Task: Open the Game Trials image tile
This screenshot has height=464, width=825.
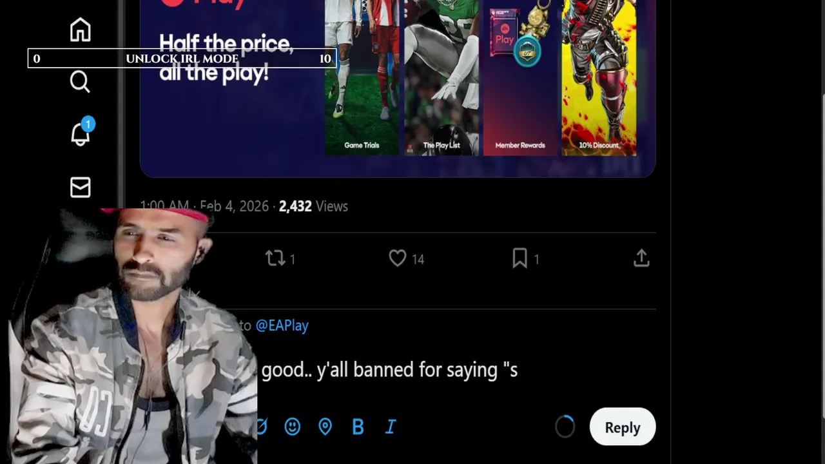Action: coord(362,77)
